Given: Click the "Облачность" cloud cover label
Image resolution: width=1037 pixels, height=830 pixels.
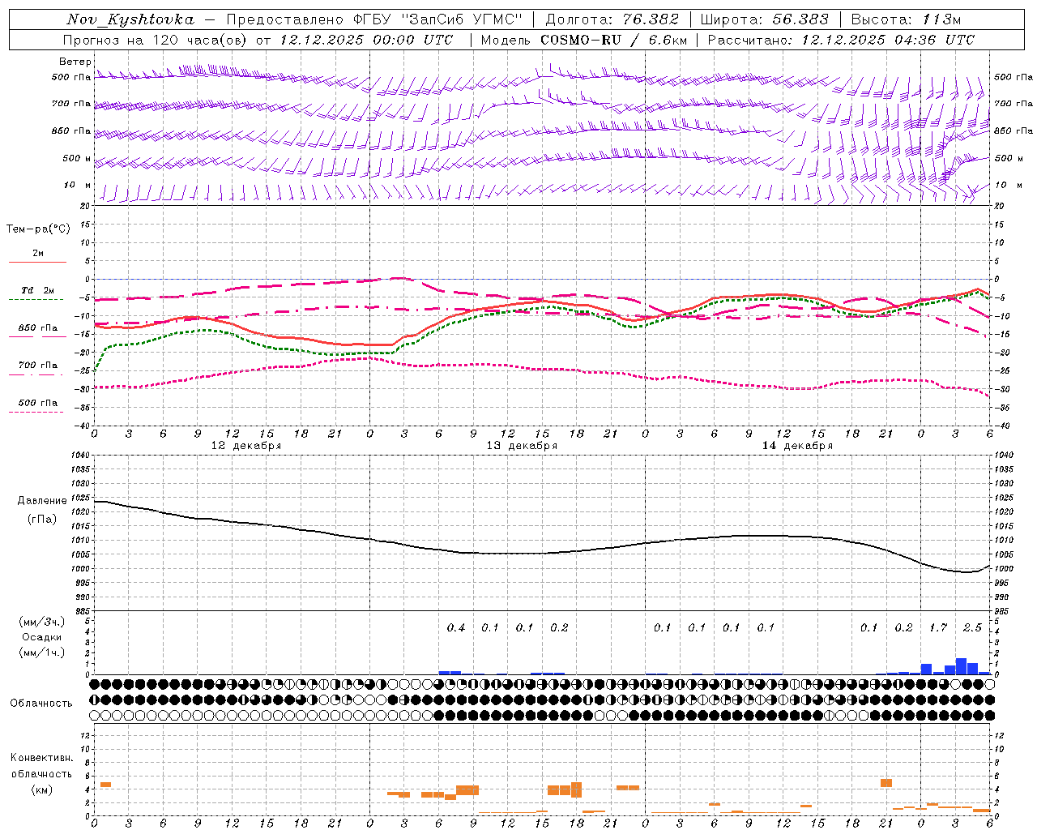Looking at the screenshot, I should (41, 703).
